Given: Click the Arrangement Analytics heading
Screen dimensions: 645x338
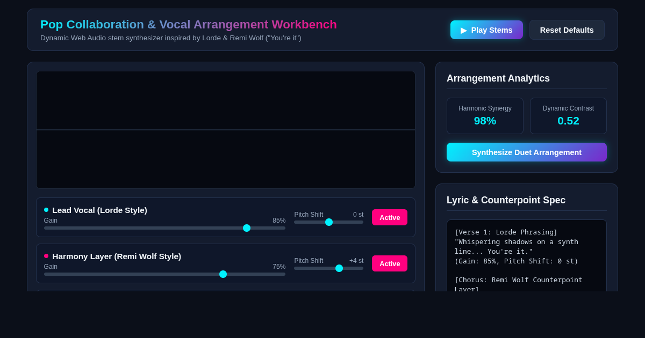Looking at the screenshot, I should click(498, 78).
